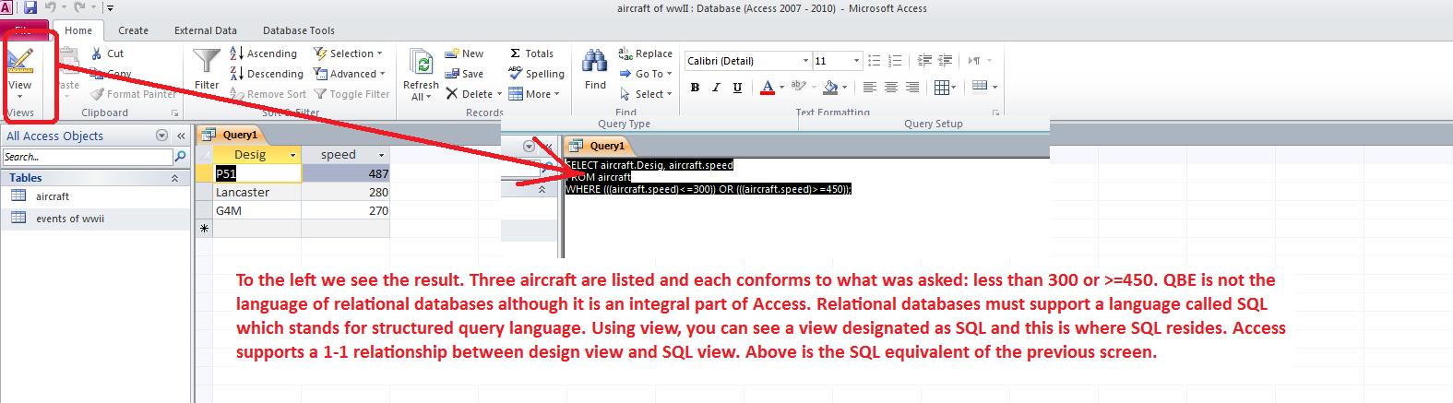
Task: Open the View button in Views group
Action: [19, 73]
